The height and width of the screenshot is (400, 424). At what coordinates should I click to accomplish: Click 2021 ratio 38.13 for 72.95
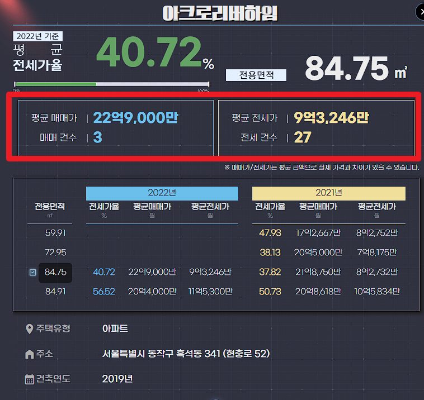pos(270,253)
